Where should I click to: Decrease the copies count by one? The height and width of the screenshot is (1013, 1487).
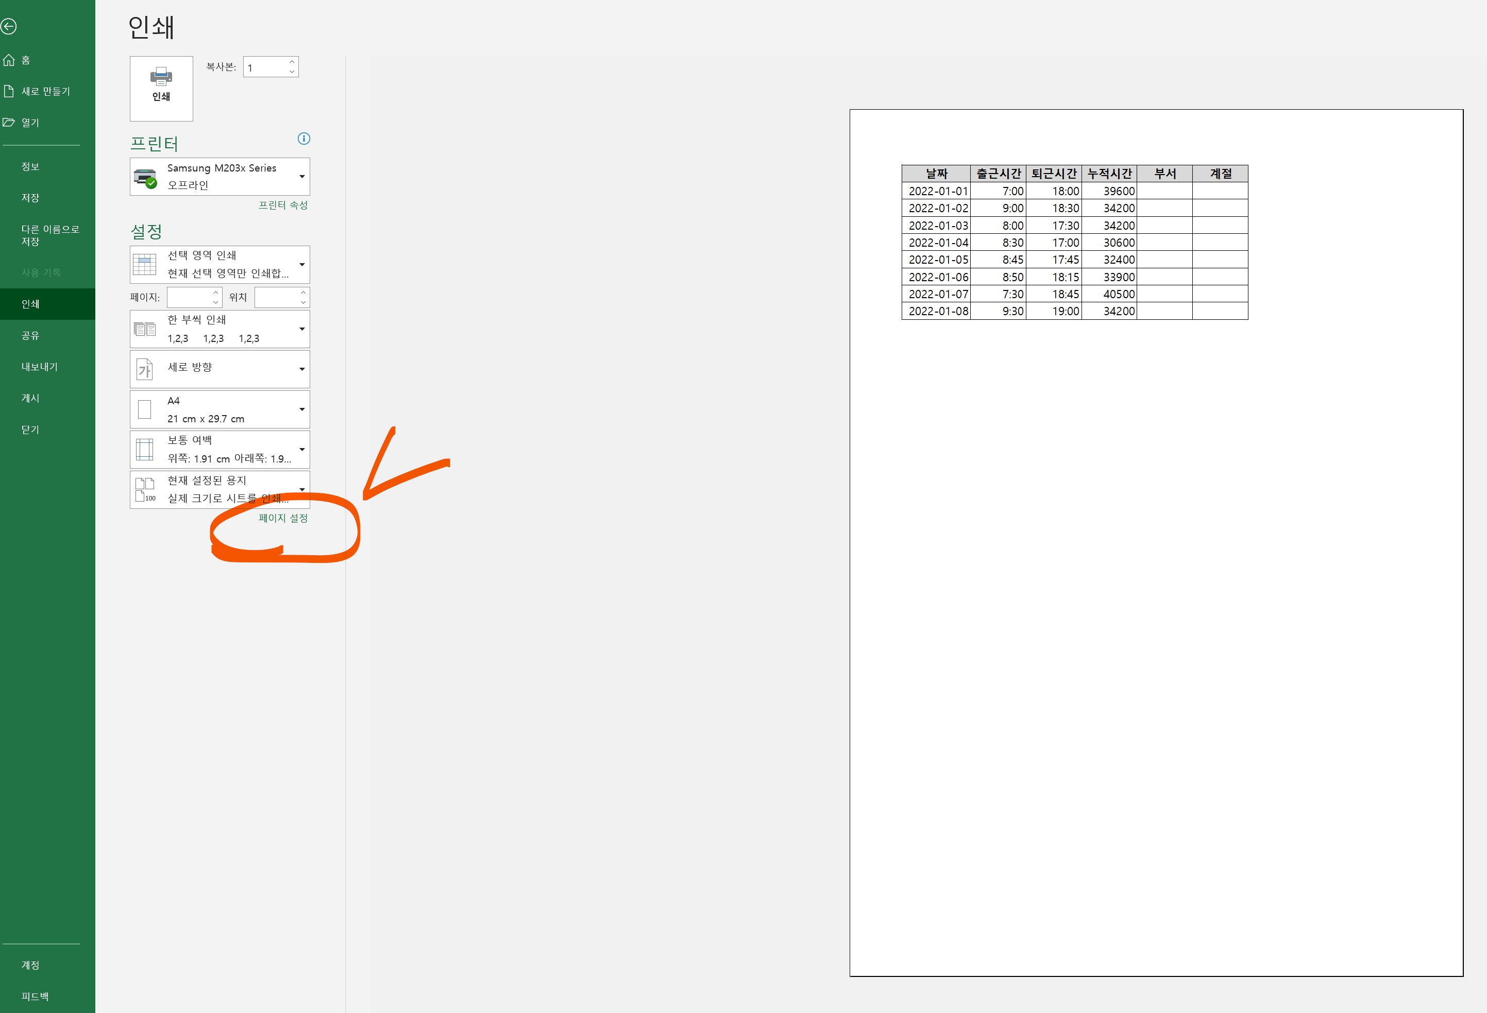[292, 72]
